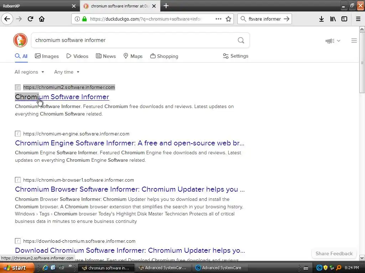Switch to Maps results
Image resolution: width=365 pixels, height=273 pixels.
coord(133,56)
